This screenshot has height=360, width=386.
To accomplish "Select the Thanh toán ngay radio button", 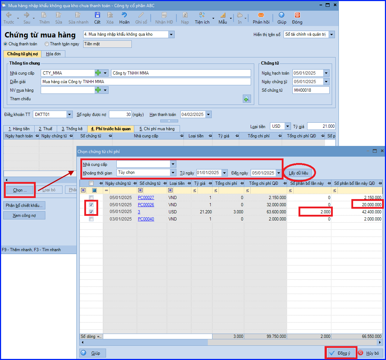I will coord(47,44).
